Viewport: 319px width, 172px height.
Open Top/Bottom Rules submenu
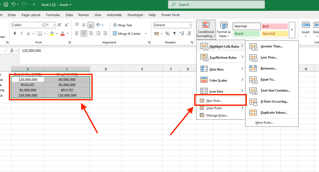tap(221, 57)
